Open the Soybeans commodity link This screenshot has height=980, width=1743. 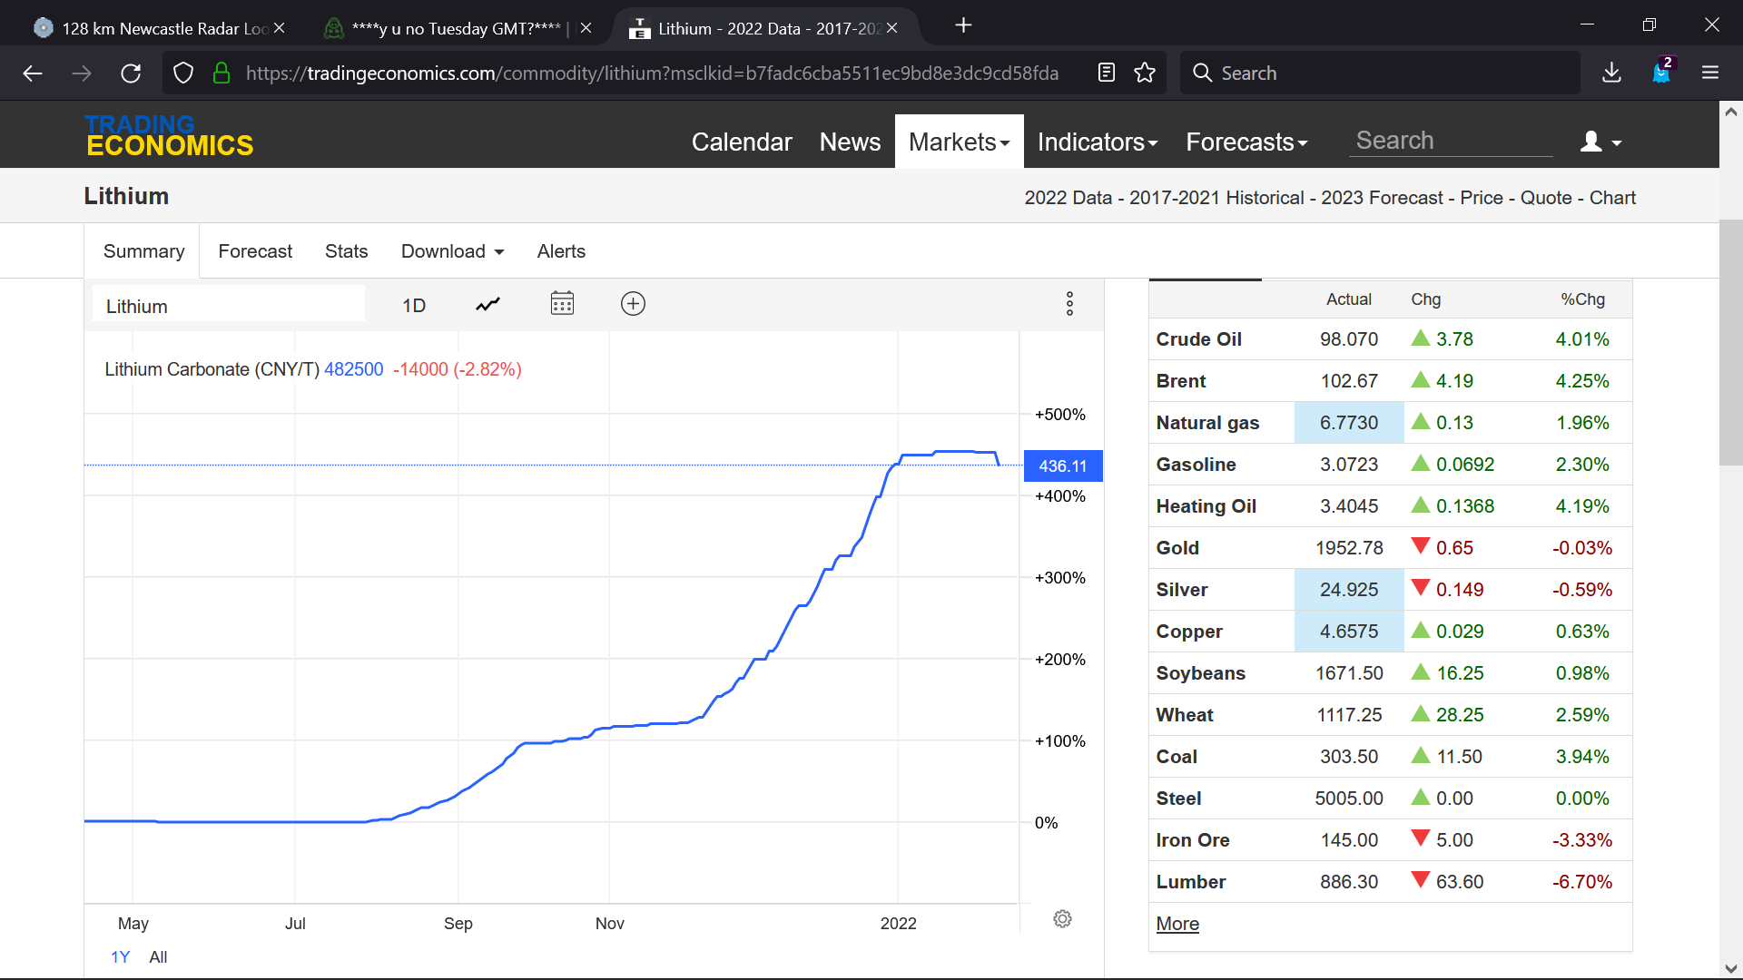tap(1200, 673)
